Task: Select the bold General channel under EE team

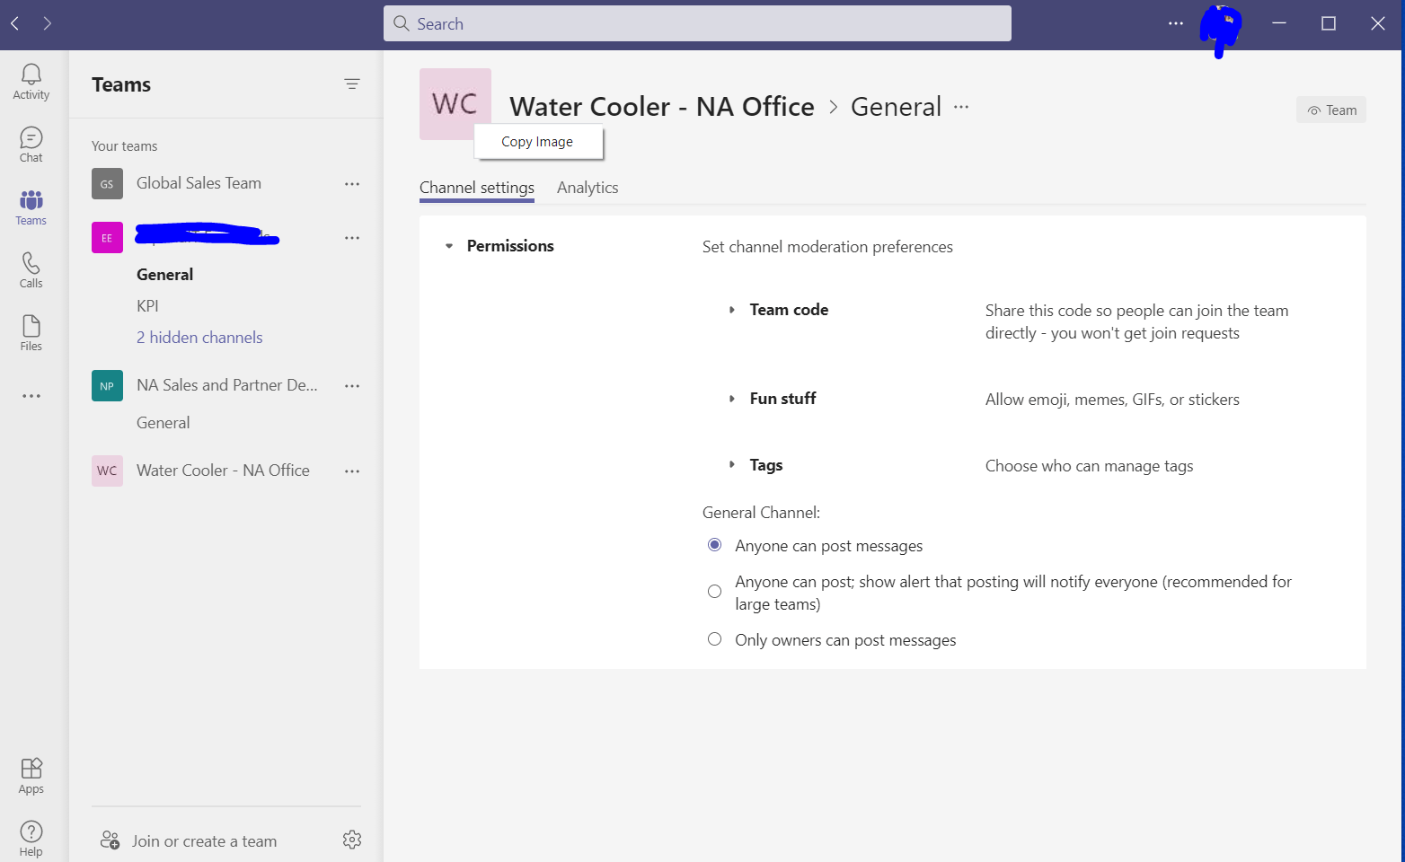Action: click(165, 275)
